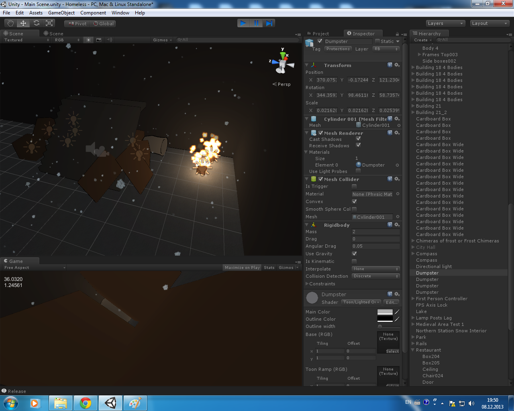The image size is (514, 411).
Task: Open the Component menu
Action: coord(93,13)
